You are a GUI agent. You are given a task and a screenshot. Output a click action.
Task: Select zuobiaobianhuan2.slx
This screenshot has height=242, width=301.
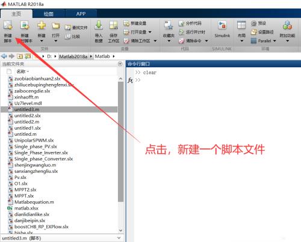tap(37, 79)
